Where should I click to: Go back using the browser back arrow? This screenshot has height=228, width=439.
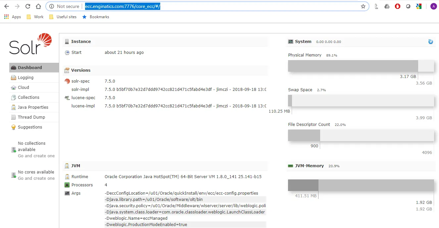pyautogui.click(x=6, y=6)
